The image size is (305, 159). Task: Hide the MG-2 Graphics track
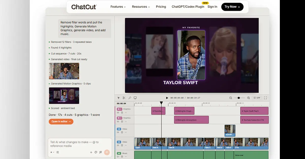tap(118, 122)
